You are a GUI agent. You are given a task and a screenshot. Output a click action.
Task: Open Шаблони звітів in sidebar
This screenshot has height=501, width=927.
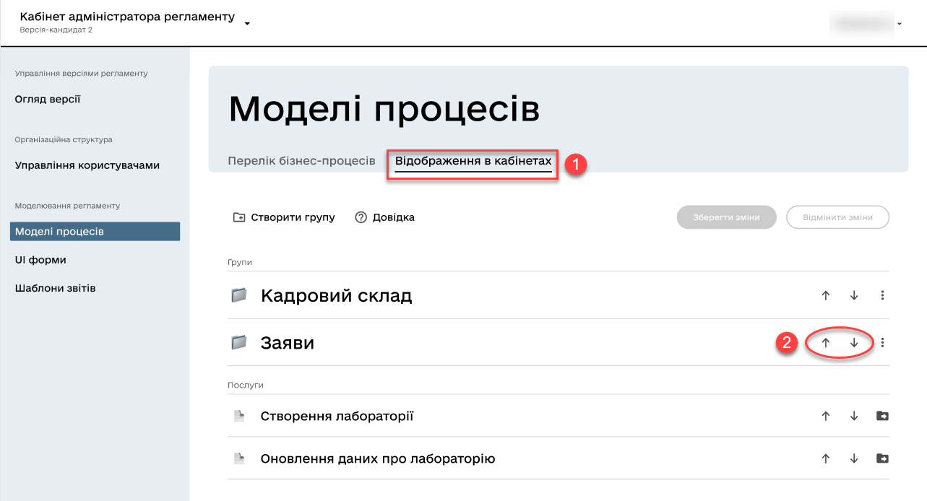56,288
